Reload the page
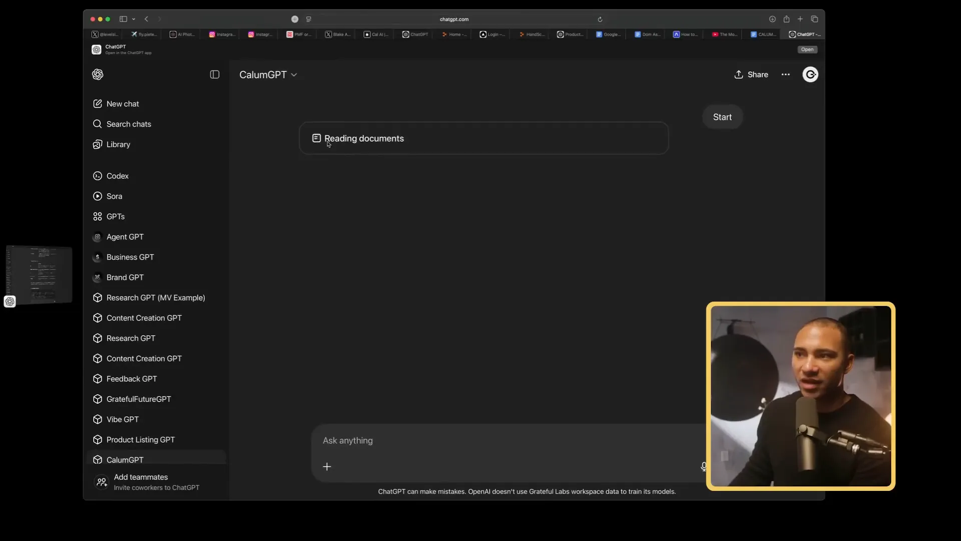Viewport: 961px width, 541px height. click(x=600, y=19)
